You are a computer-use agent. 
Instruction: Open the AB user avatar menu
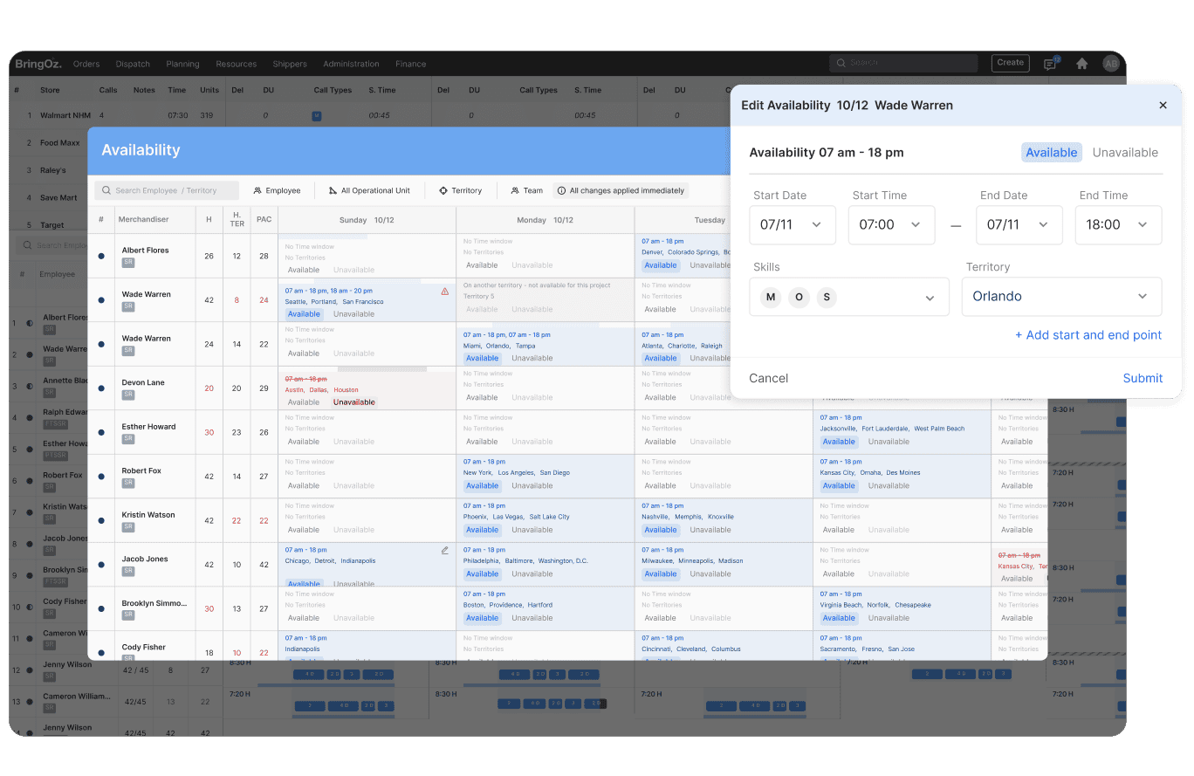tap(1110, 63)
